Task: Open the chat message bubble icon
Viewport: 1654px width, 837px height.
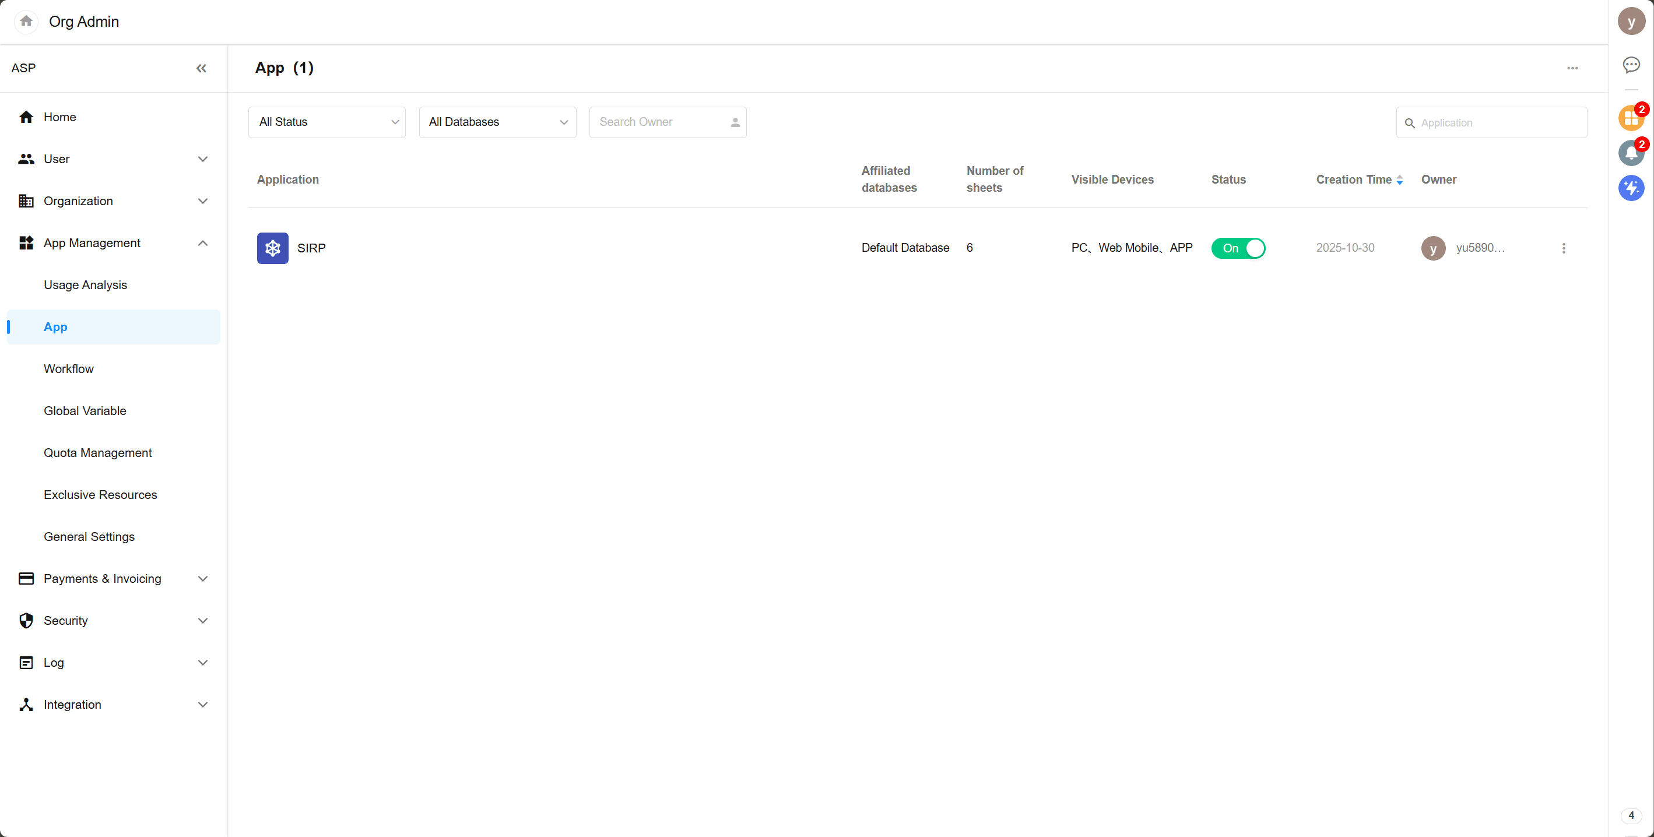Action: pyautogui.click(x=1631, y=65)
